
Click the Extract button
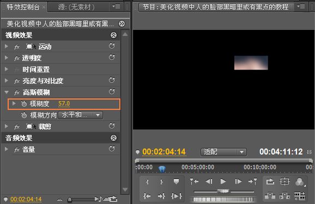point(284,195)
